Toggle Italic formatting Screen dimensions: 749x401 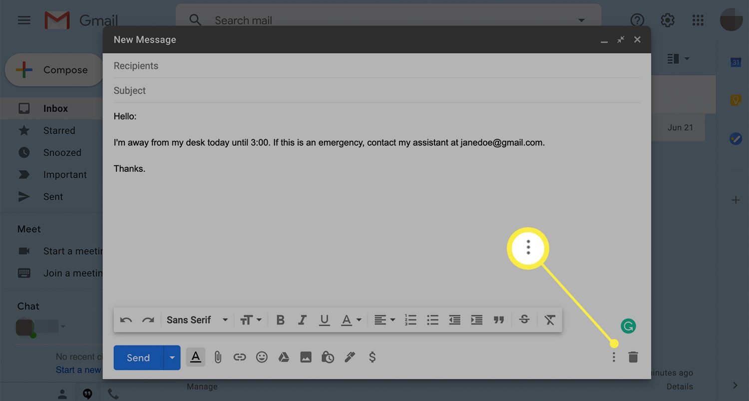click(302, 320)
